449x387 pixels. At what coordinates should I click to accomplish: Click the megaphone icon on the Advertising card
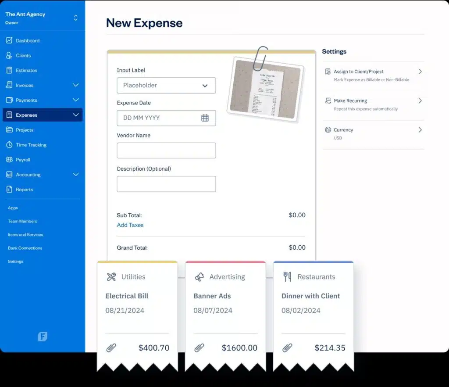point(200,277)
